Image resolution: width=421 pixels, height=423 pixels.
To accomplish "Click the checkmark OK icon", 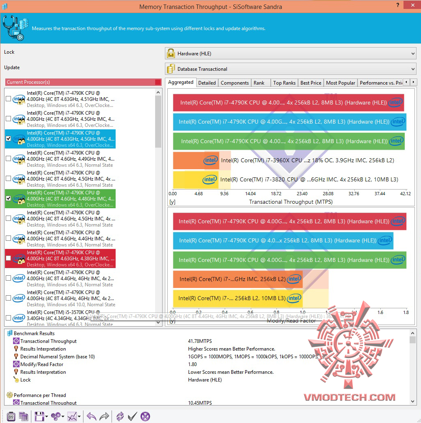I will (132, 416).
